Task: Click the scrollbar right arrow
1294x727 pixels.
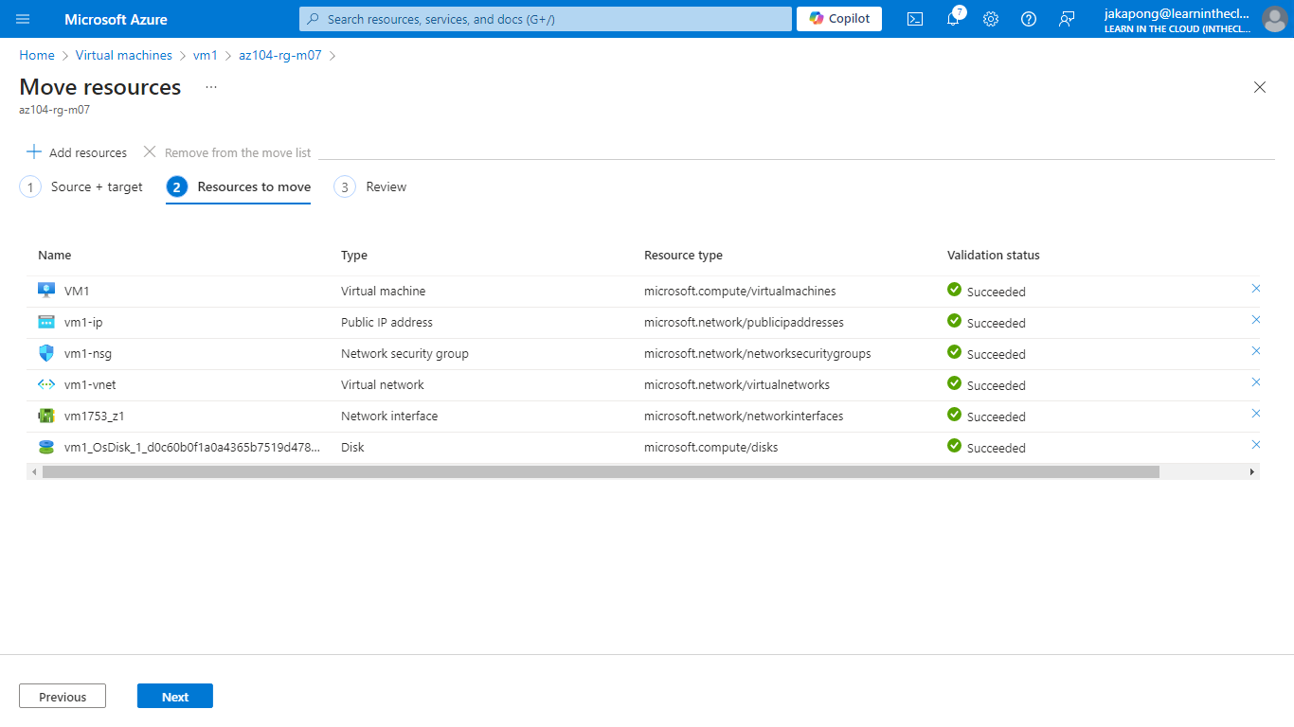Action: point(1252,471)
